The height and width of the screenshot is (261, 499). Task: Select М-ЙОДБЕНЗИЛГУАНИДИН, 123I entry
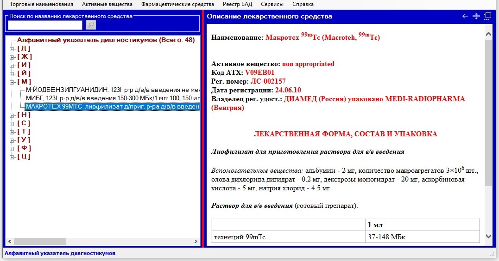[x=113, y=90]
